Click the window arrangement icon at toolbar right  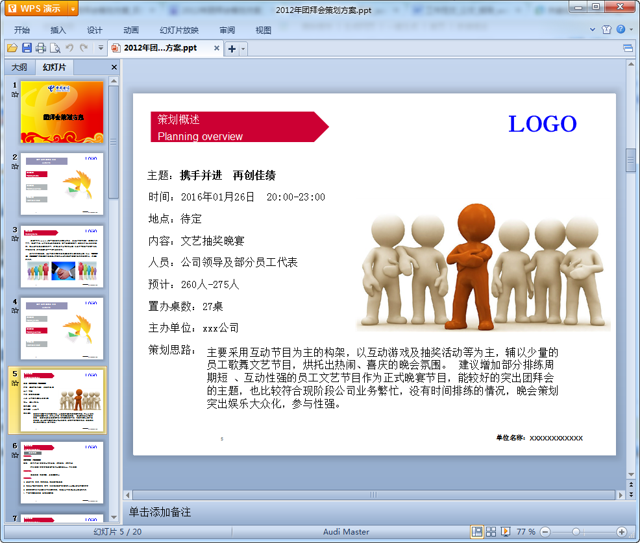(628, 49)
